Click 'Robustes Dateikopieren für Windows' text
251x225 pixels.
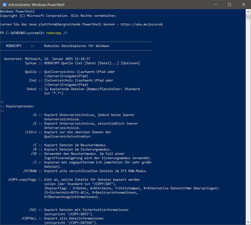pos(77,46)
